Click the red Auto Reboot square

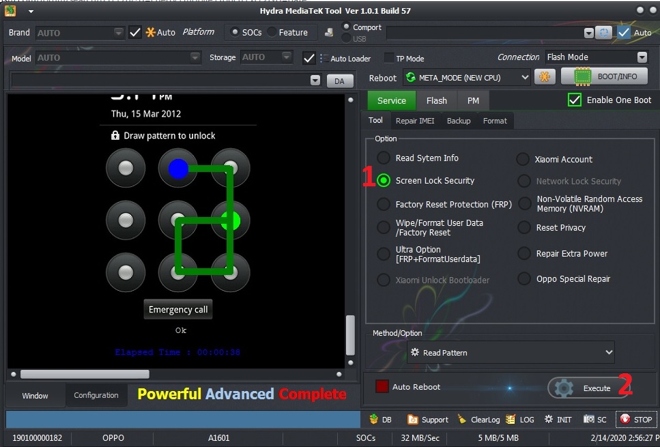click(382, 387)
